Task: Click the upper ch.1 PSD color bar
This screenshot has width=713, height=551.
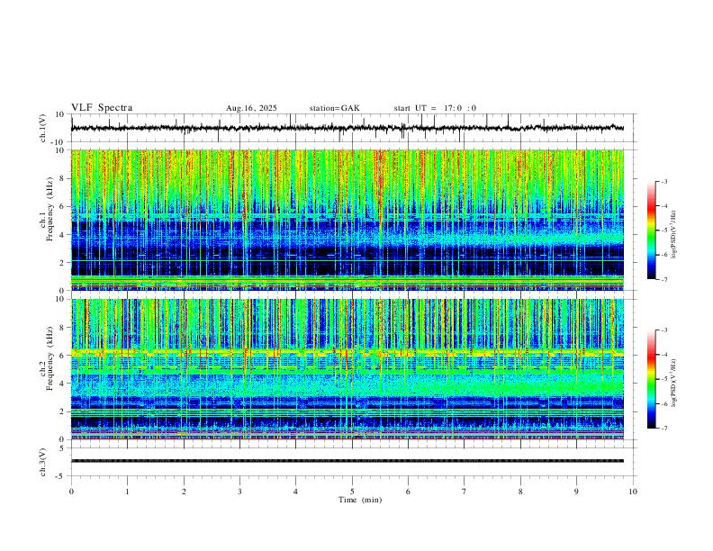Action: 652,230
